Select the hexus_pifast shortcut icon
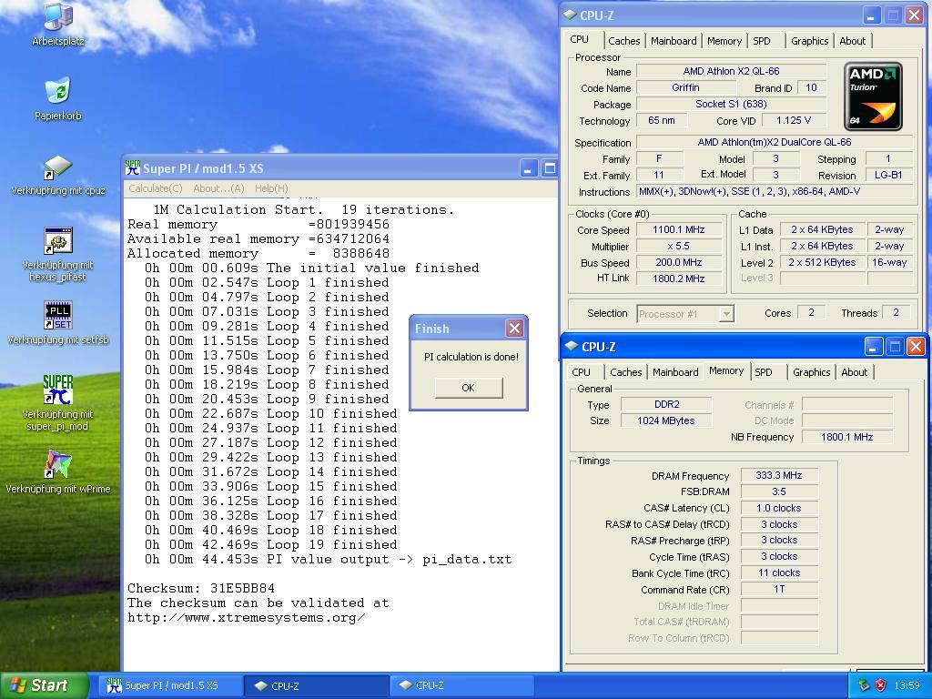The image size is (932, 699). coord(58,254)
